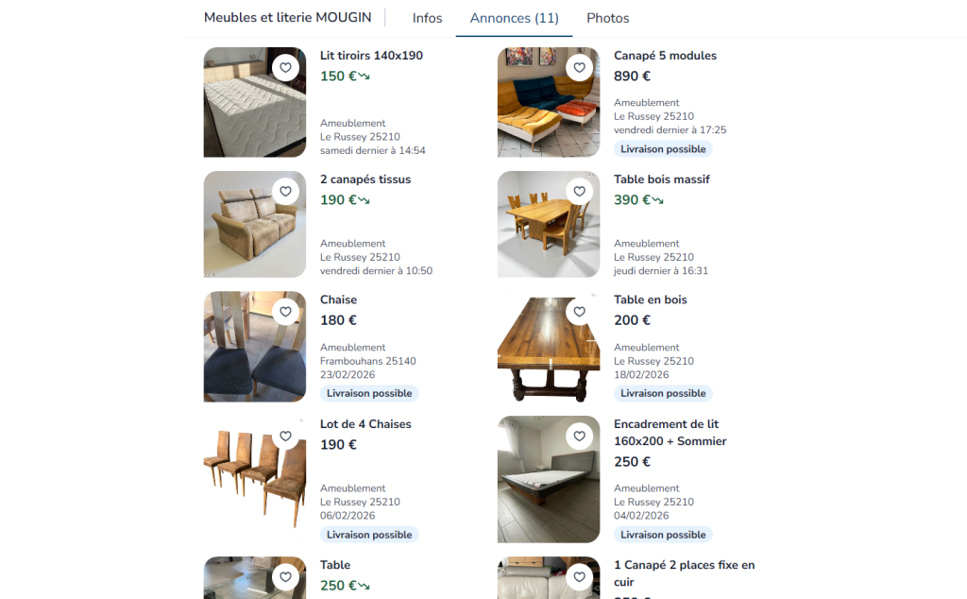Click Livraison possible badge under Chaise listing
Screen dimensions: 967x599
tap(369, 394)
